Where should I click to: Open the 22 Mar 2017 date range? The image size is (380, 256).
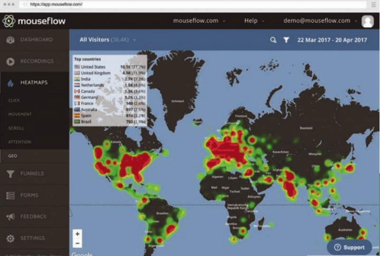(x=332, y=40)
